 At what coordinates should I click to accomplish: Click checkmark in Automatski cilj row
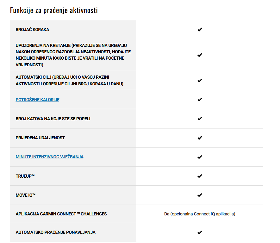200,80
